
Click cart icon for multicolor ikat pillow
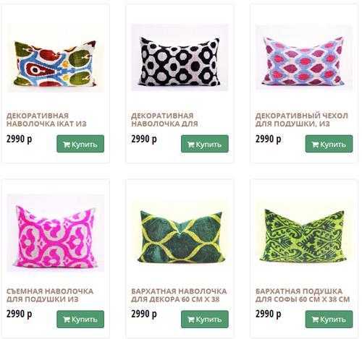(x=67, y=145)
